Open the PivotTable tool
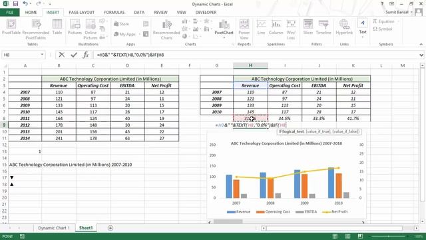426x240 pixels. pos(11,27)
